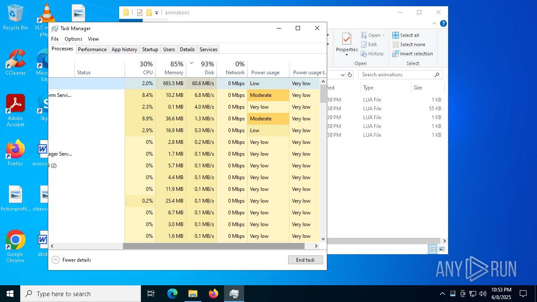Click Select all in the Explorer ribbon
The height and width of the screenshot is (302, 537).
point(406,35)
